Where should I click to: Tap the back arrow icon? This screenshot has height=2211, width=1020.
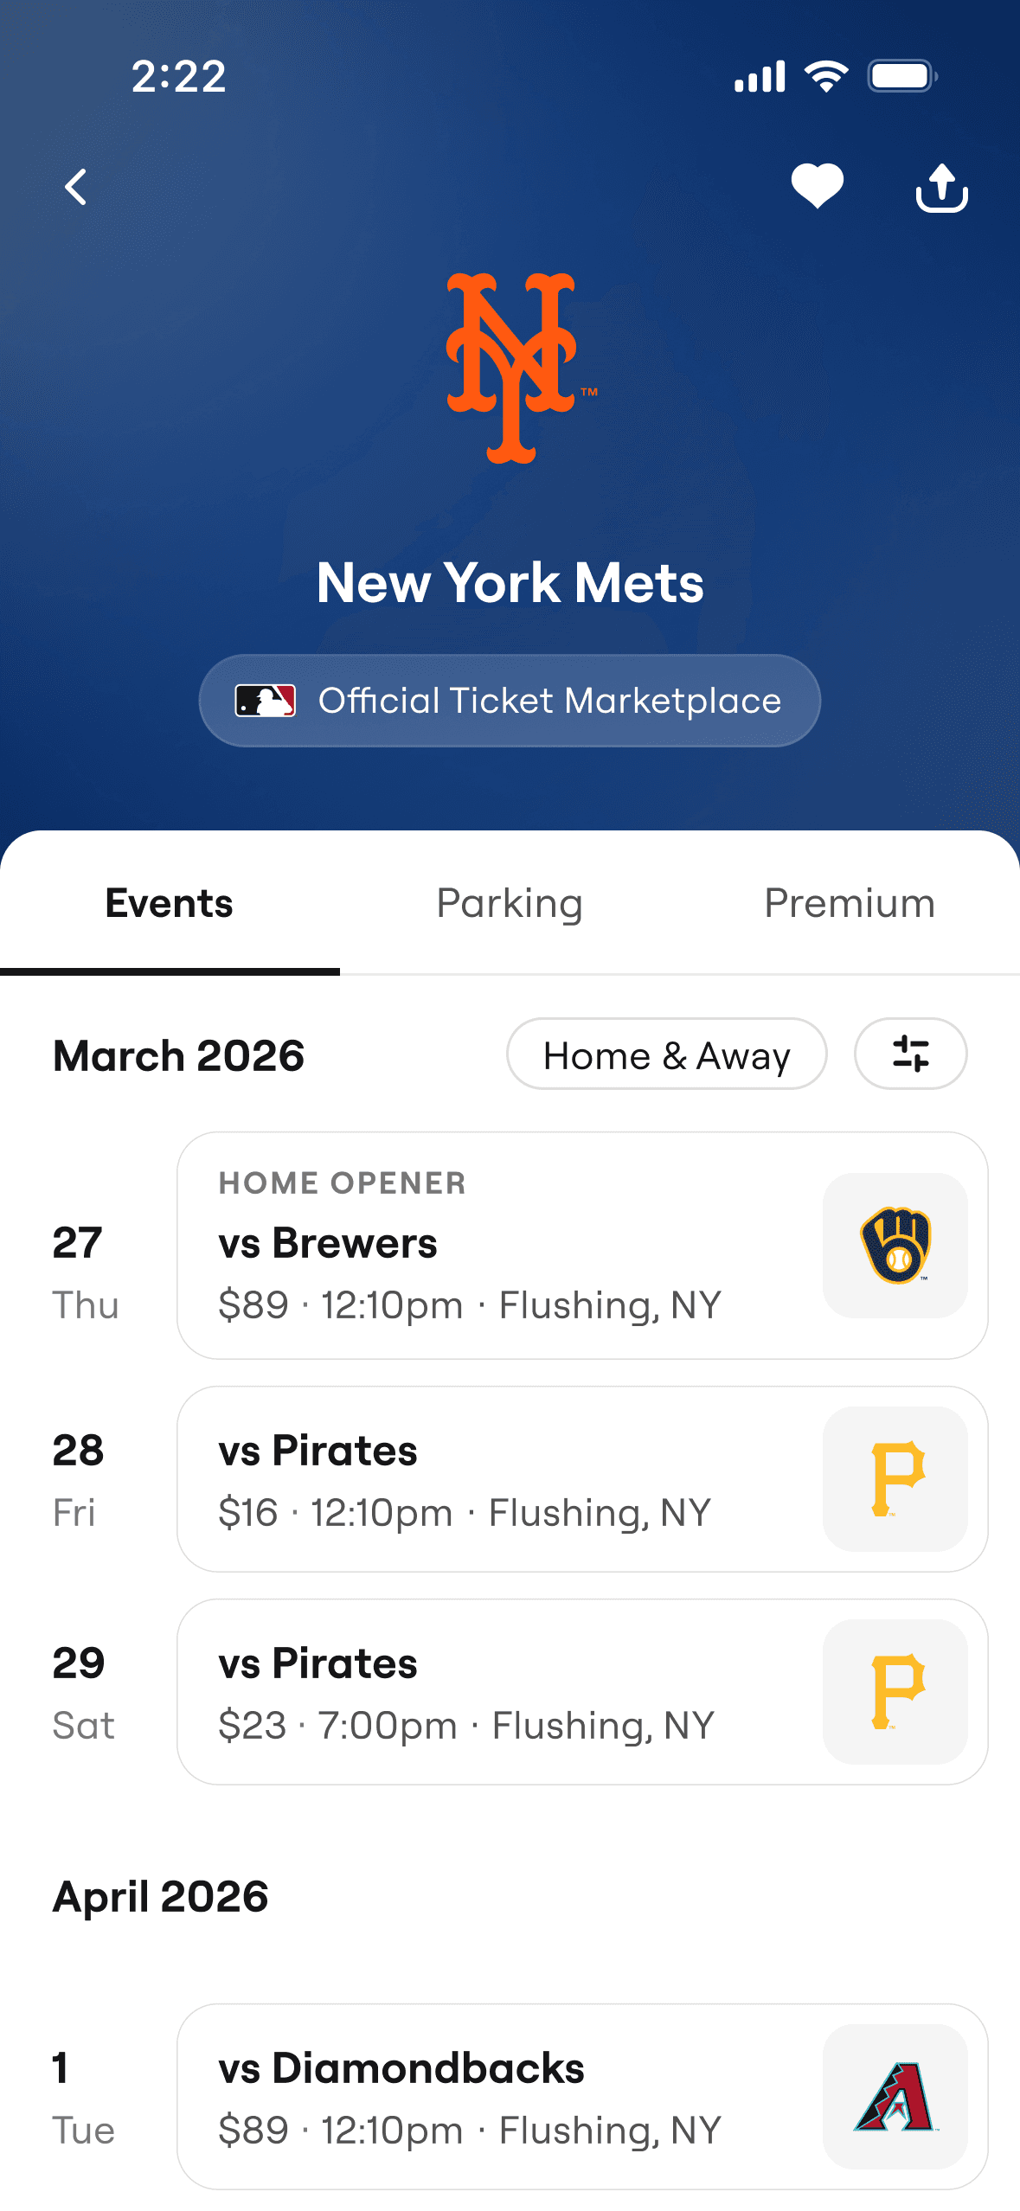pyautogui.click(x=76, y=187)
